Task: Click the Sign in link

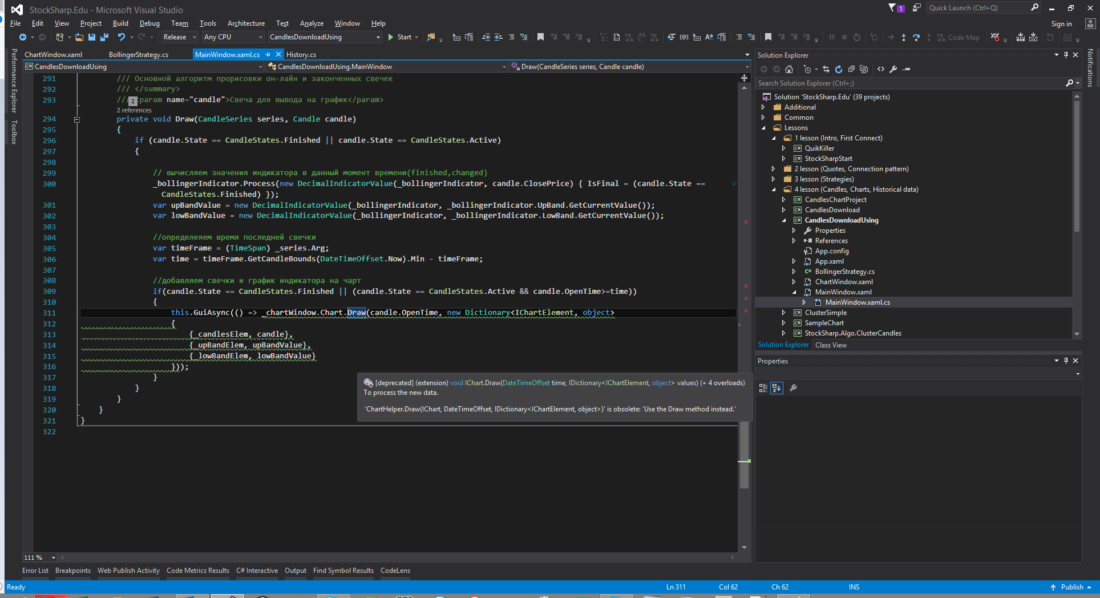Action: (x=1061, y=24)
